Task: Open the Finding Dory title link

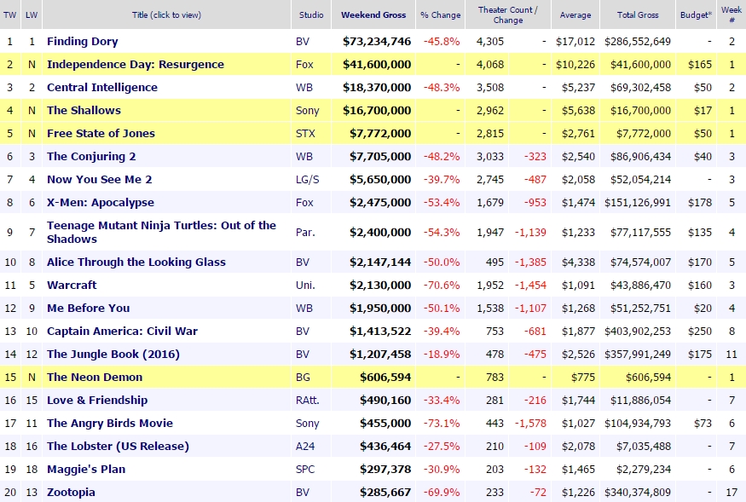Action: 83,42
